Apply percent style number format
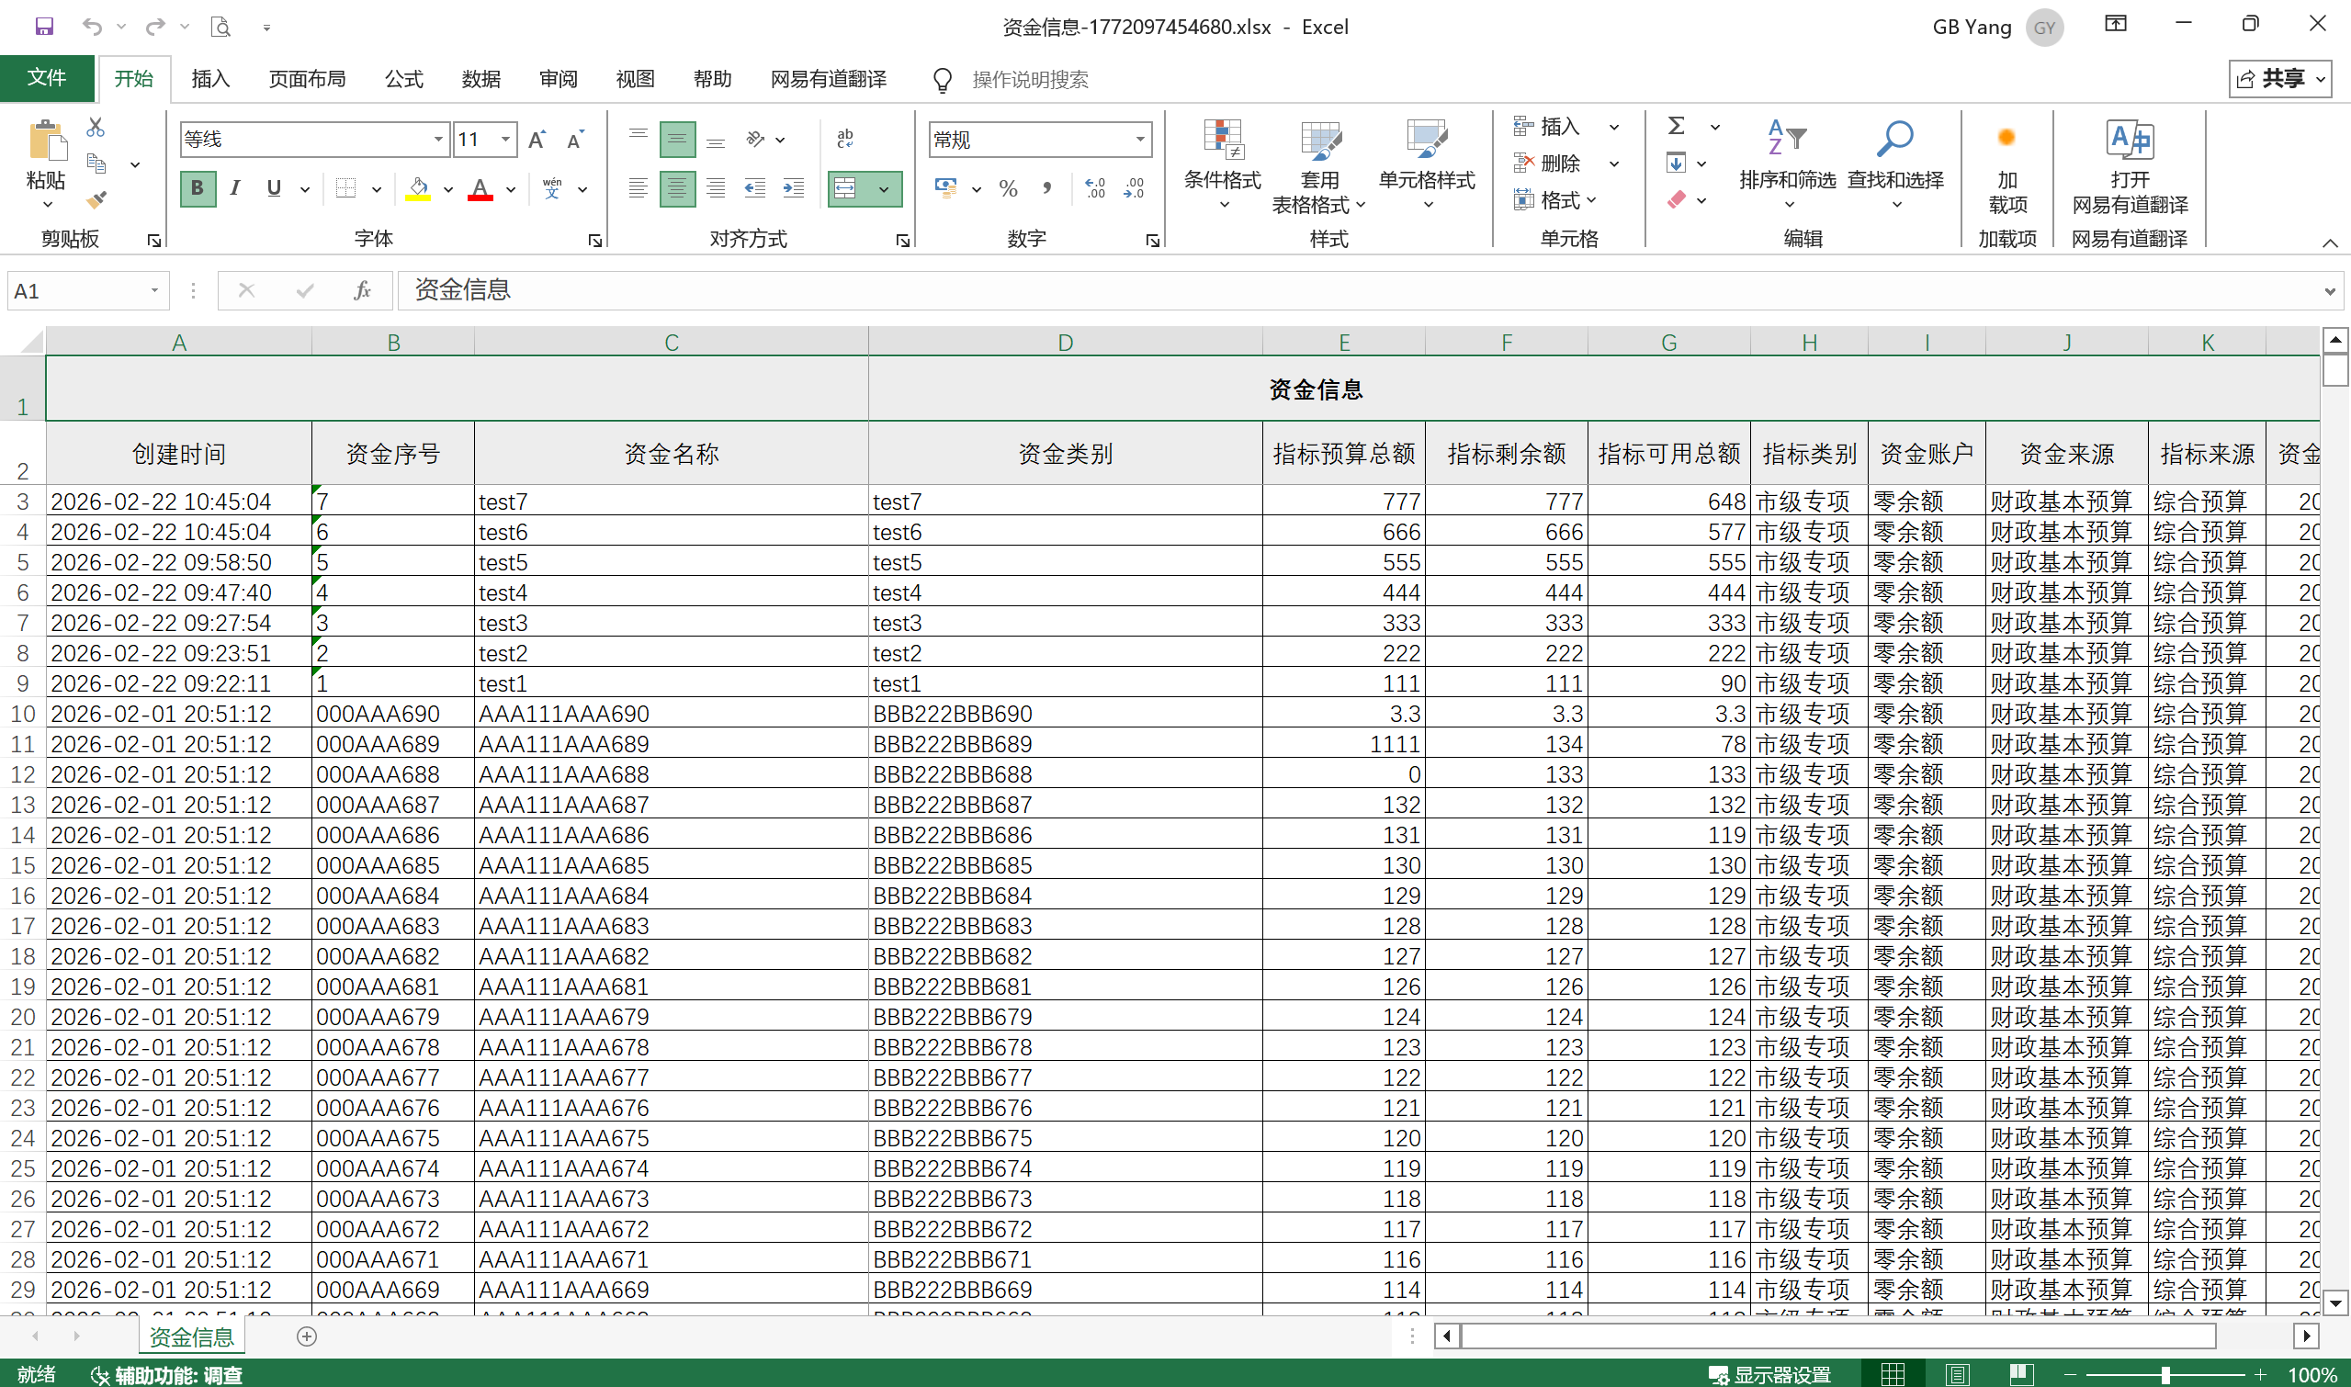This screenshot has width=2351, height=1387. (x=1008, y=189)
